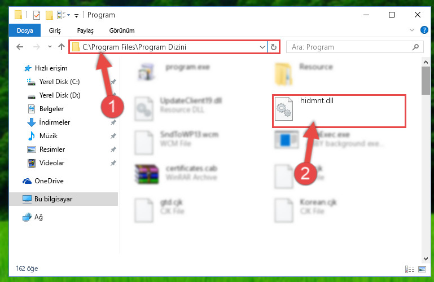Click the Back navigation arrow
434x282 pixels.
(x=20, y=47)
